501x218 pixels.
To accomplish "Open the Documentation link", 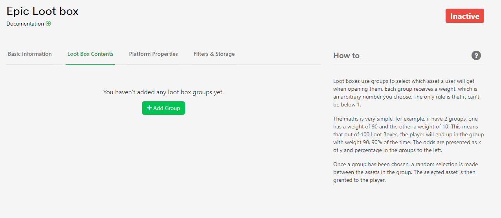I will point(25,24).
